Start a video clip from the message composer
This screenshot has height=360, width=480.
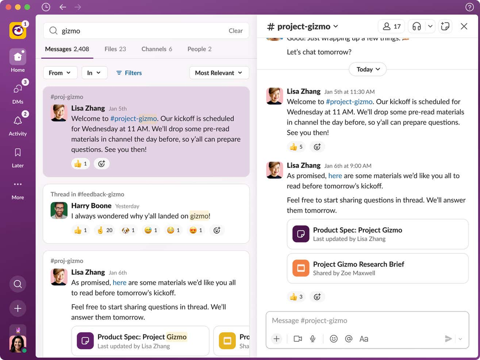(x=297, y=338)
